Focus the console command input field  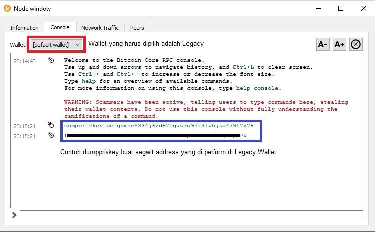click(x=192, y=215)
